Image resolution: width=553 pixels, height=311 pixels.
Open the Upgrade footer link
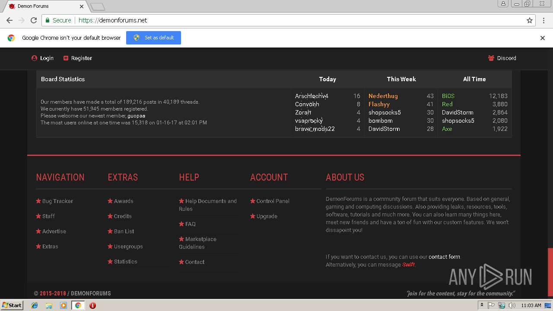pos(267,216)
